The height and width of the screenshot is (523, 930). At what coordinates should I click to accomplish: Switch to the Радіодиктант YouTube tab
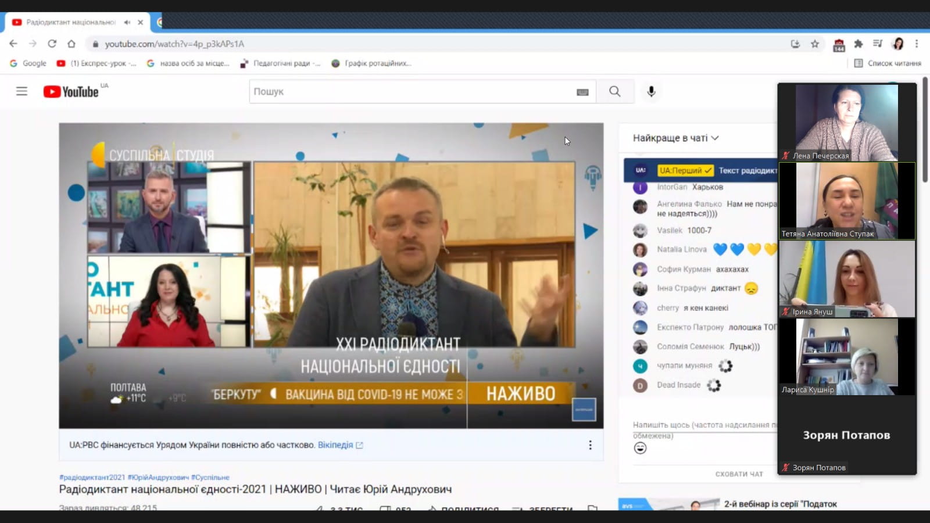[x=70, y=22]
